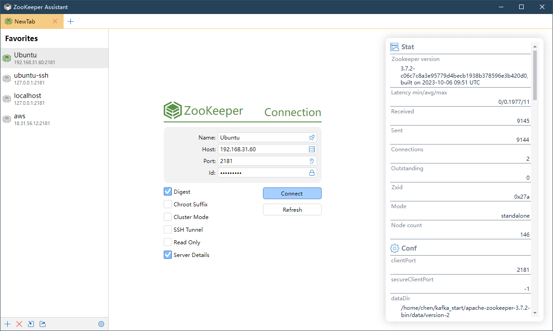Click the secureClientPort value -1
This screenshot has width=553, height=331.
coord(527,289)
